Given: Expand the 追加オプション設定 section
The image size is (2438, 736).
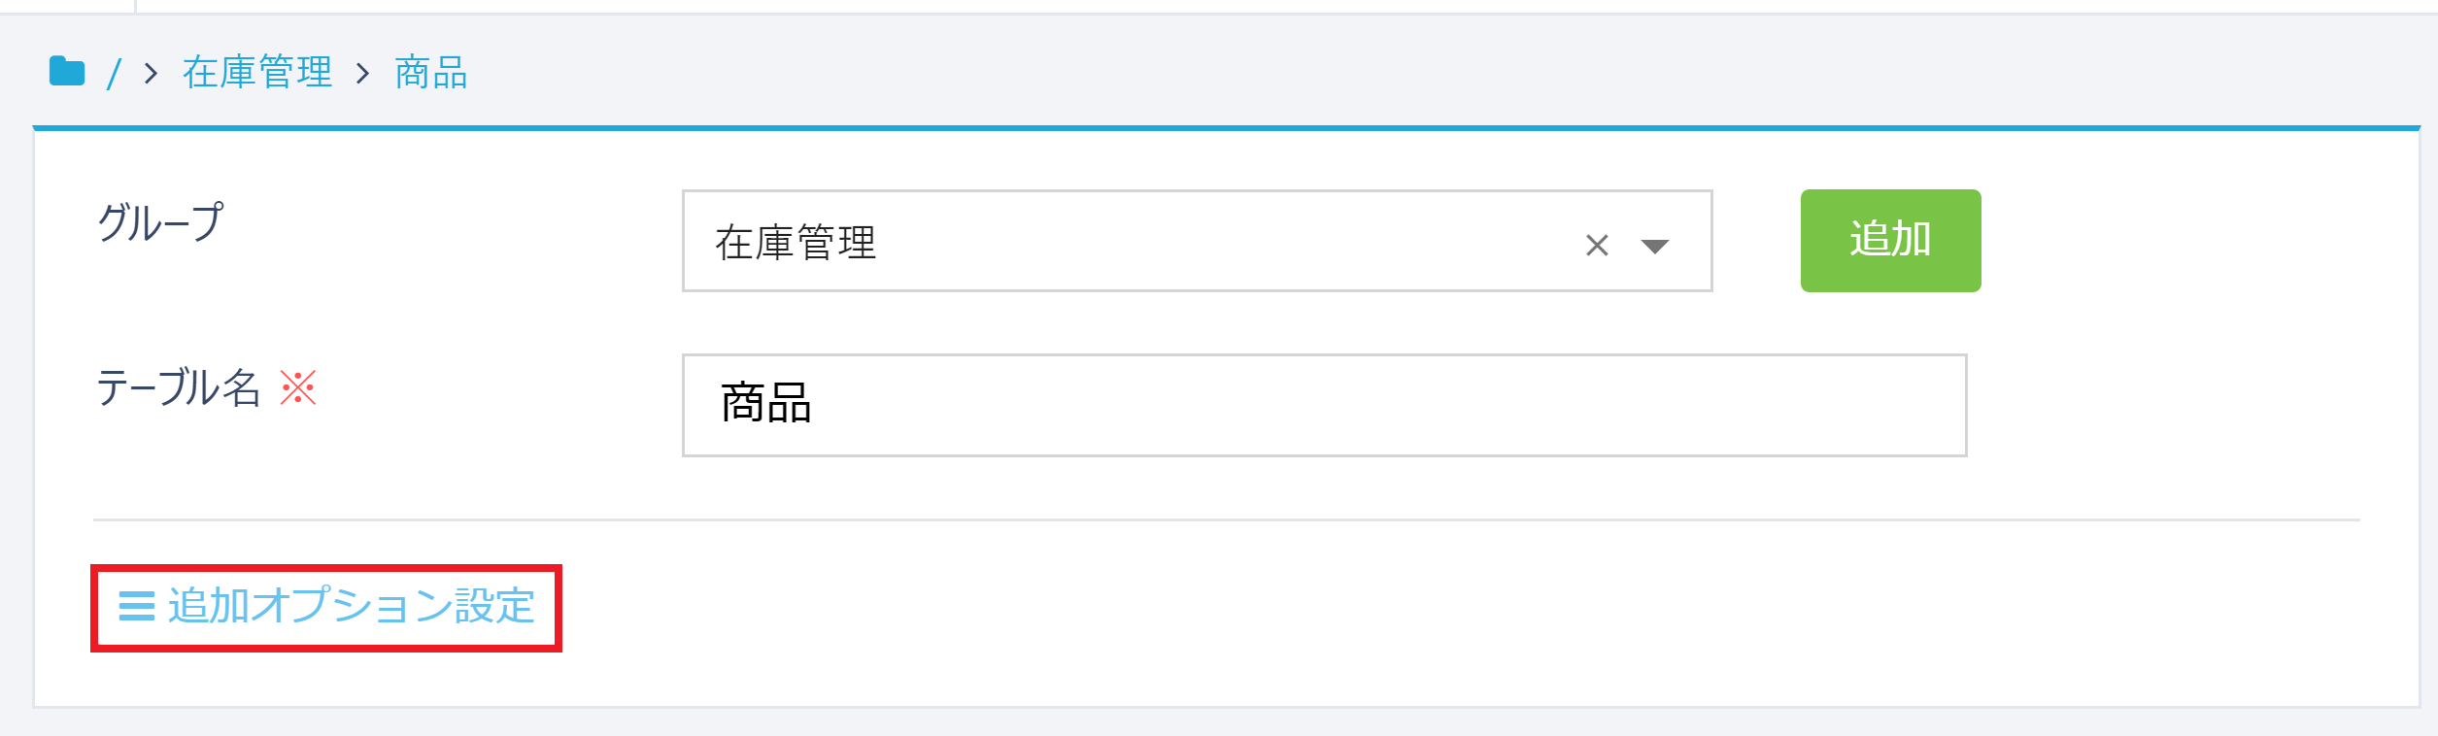Looking at the screenshot, I should pyautogui.click(x=351, y=606).
